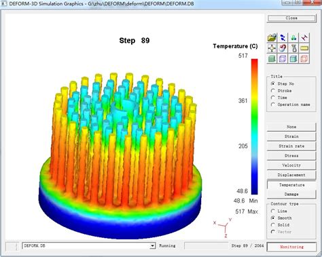The height and width of the screenshot is (257, 322).
Task: Click the four-point pan view icon
Action: [x=272, y=48]
